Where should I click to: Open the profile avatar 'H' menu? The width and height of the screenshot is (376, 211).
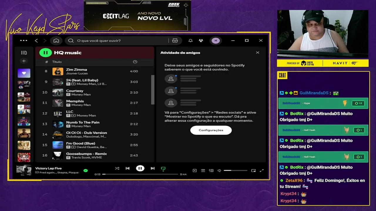(216, 40)
